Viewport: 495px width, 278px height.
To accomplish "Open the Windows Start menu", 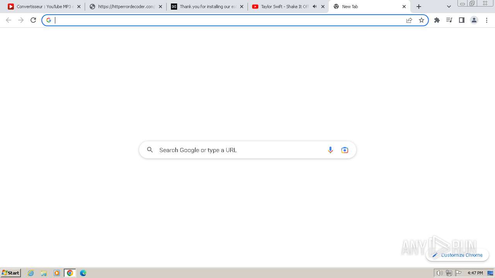I will click(x=11, y=273).
